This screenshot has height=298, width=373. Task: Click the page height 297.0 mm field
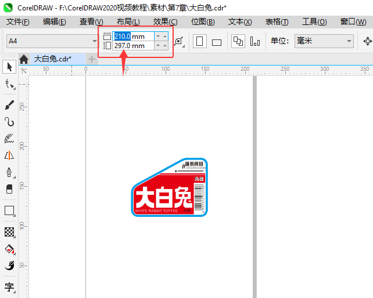133,46
